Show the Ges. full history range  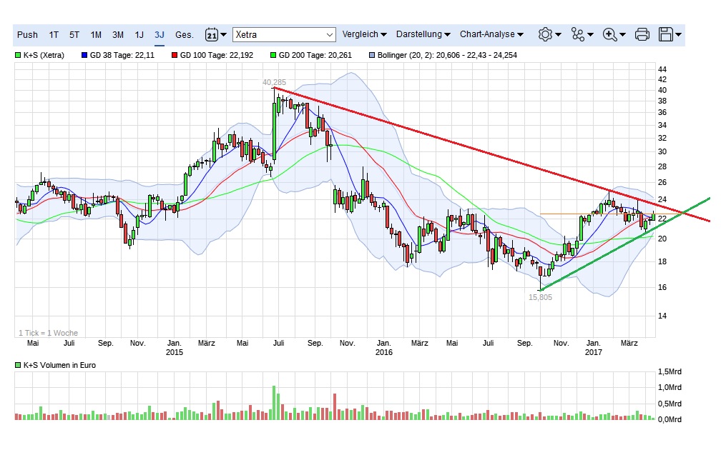[x=185, y=35]
